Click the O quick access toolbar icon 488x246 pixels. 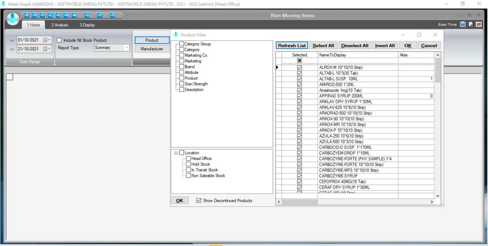(66, 15)
